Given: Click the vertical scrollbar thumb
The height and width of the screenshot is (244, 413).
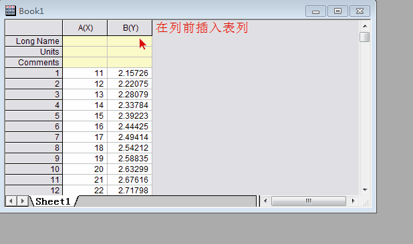Looking at the screenshot, I should (x=365, y=37).
